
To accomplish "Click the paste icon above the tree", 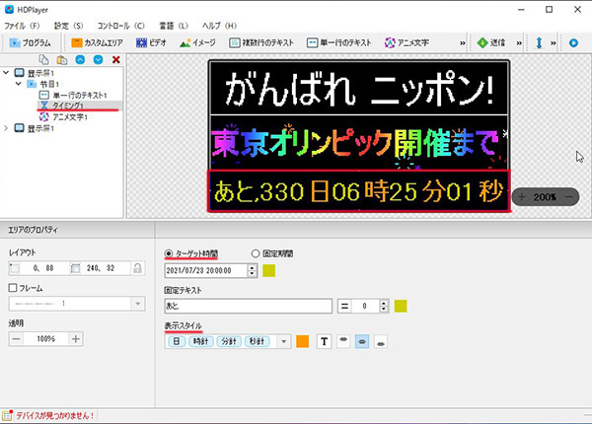I will point(62,59).
